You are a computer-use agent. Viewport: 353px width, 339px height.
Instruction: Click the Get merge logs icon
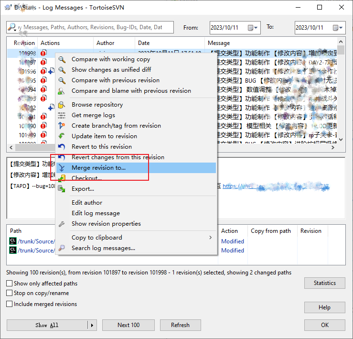click(x=62, y=115)
